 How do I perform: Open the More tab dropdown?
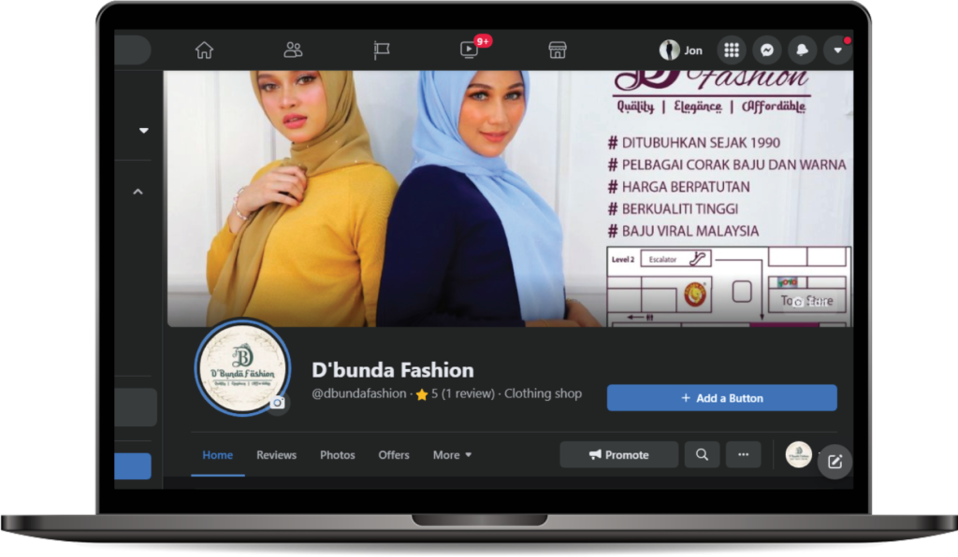coord(451,455)
